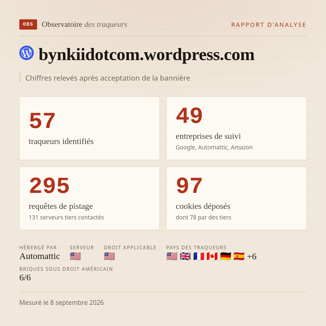Click the requêtes de pistage label
Viewport: 326px width, 326px height.
click(x=61, y=206)
